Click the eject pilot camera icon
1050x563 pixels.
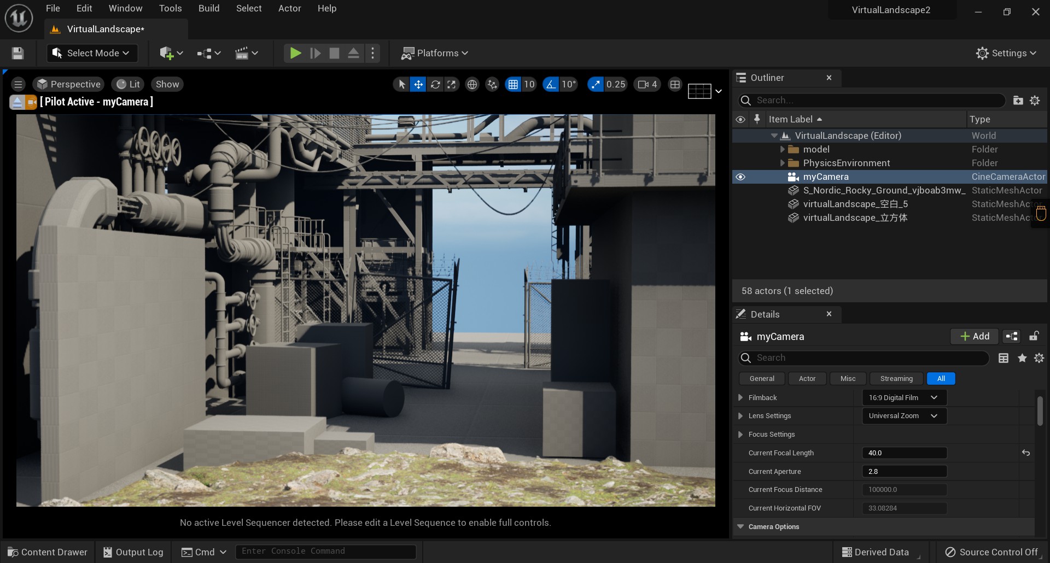point(17,102)
